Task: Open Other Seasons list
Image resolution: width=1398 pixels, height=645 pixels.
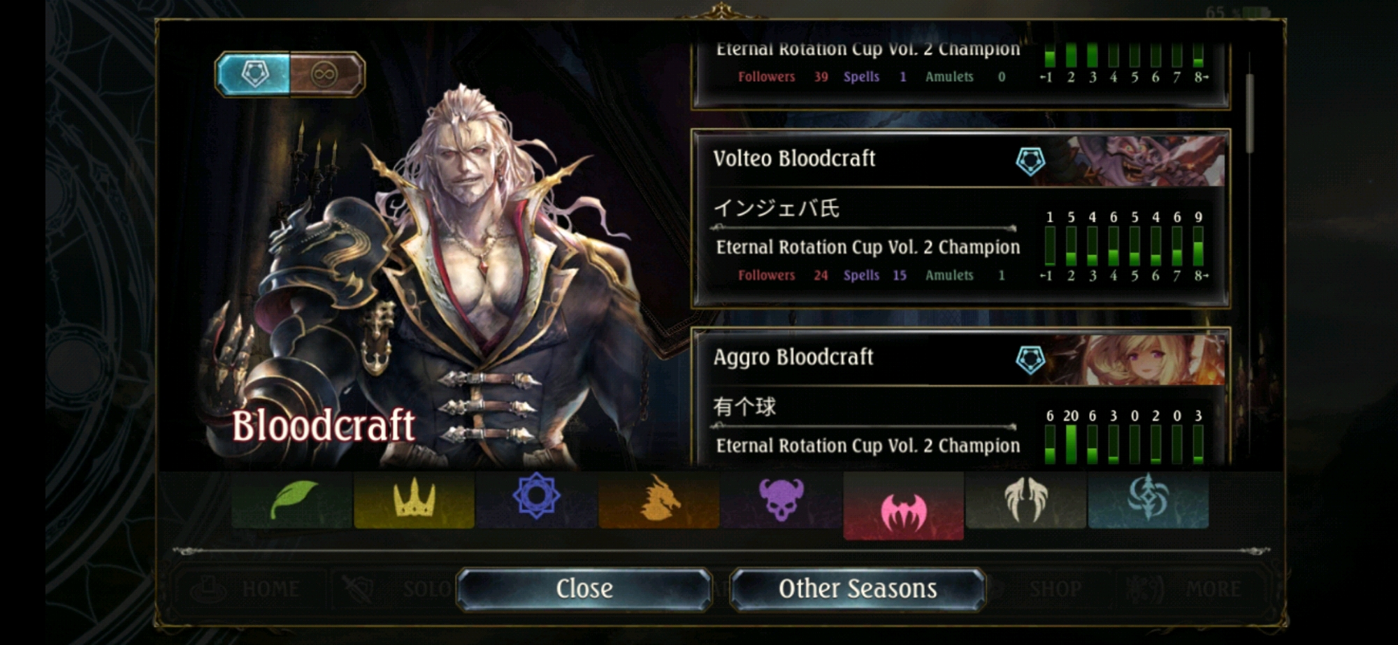Action: point(858,589)
